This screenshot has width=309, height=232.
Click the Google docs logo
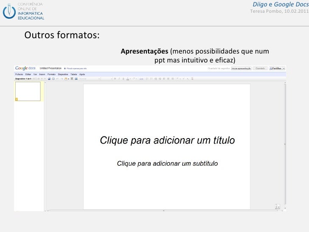25,68
